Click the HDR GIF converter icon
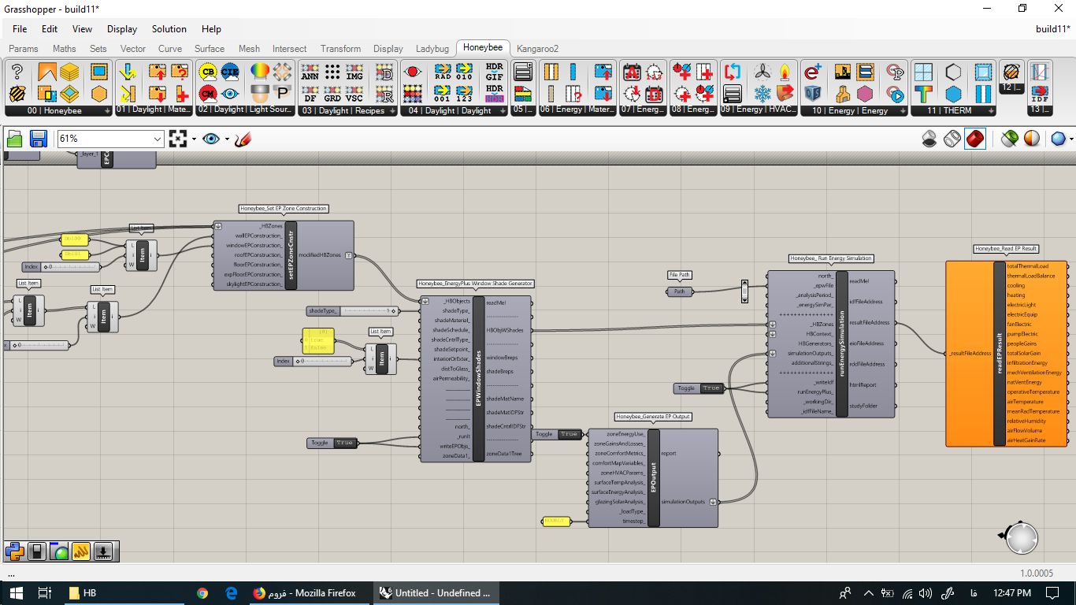 tap(494, 72)
